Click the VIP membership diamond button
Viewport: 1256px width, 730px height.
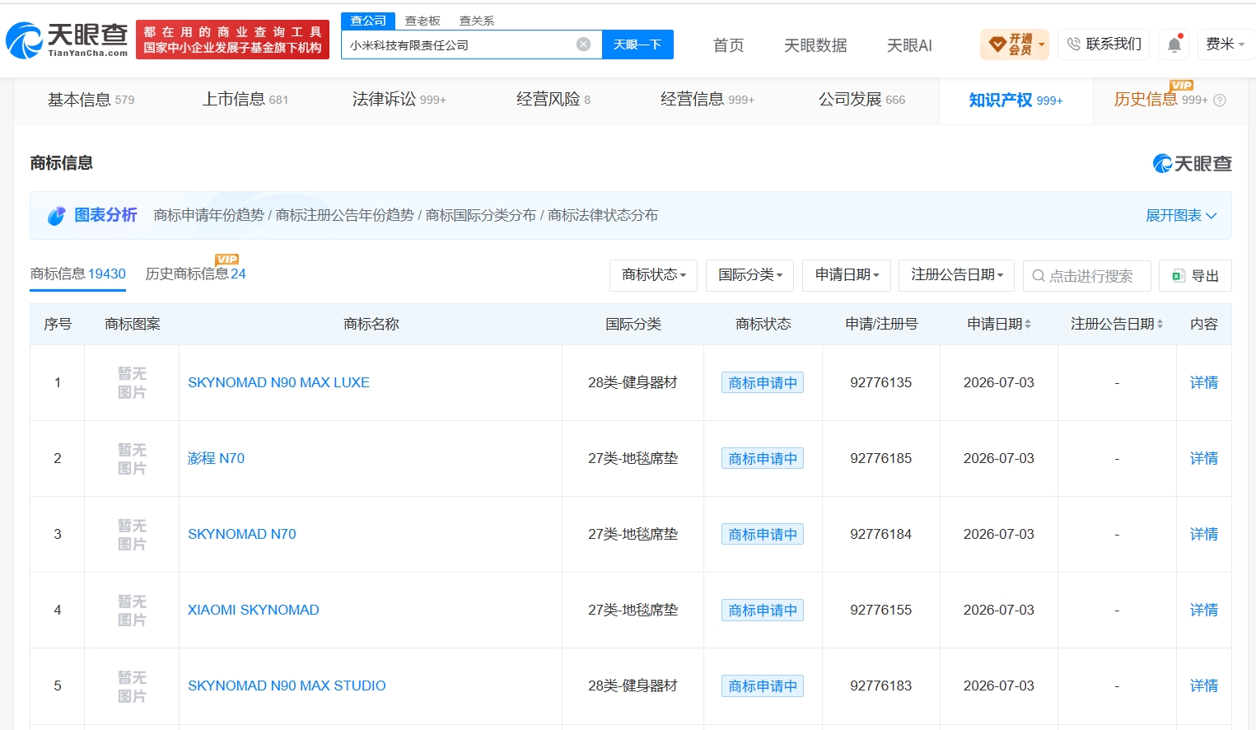click(x=1015, y=44)
